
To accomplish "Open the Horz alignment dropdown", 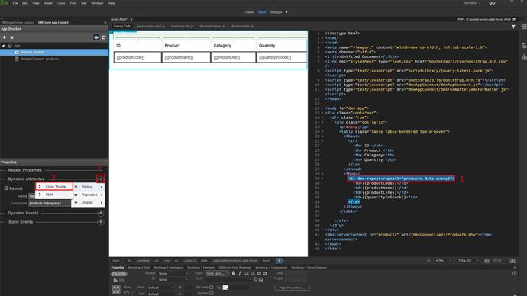I will coord(160,288).
